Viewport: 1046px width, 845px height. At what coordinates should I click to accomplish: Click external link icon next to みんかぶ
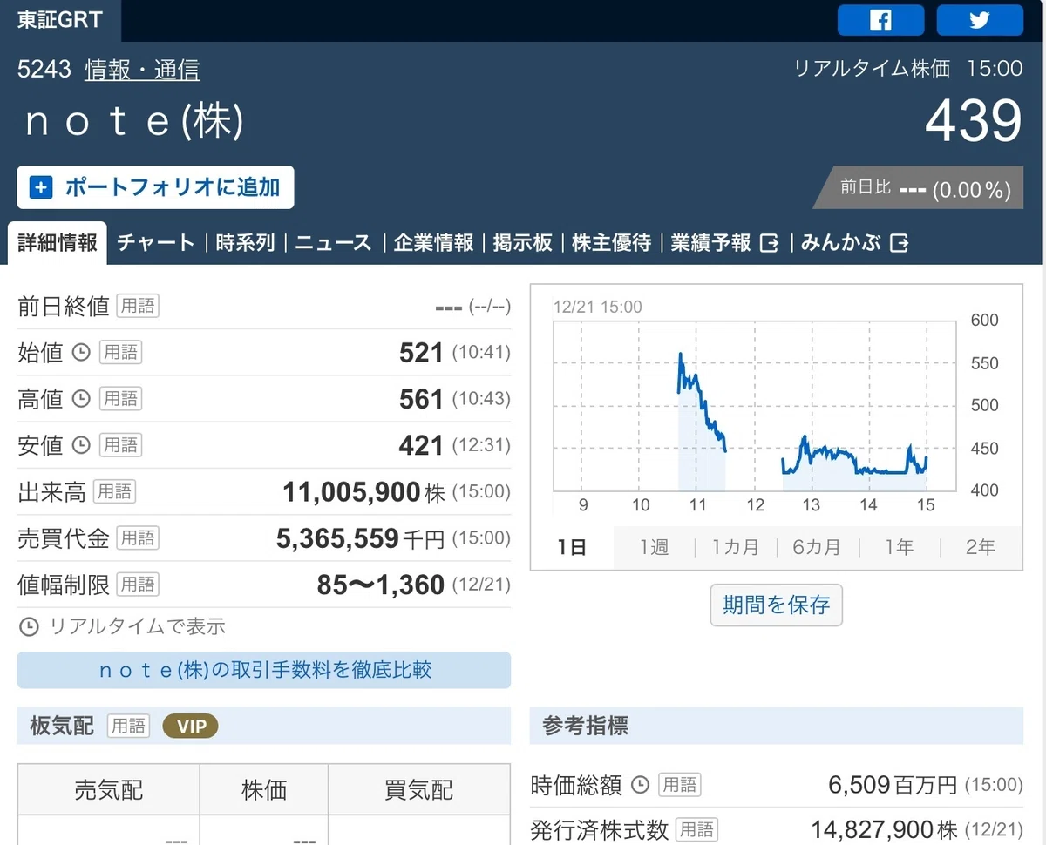(900, 243)
